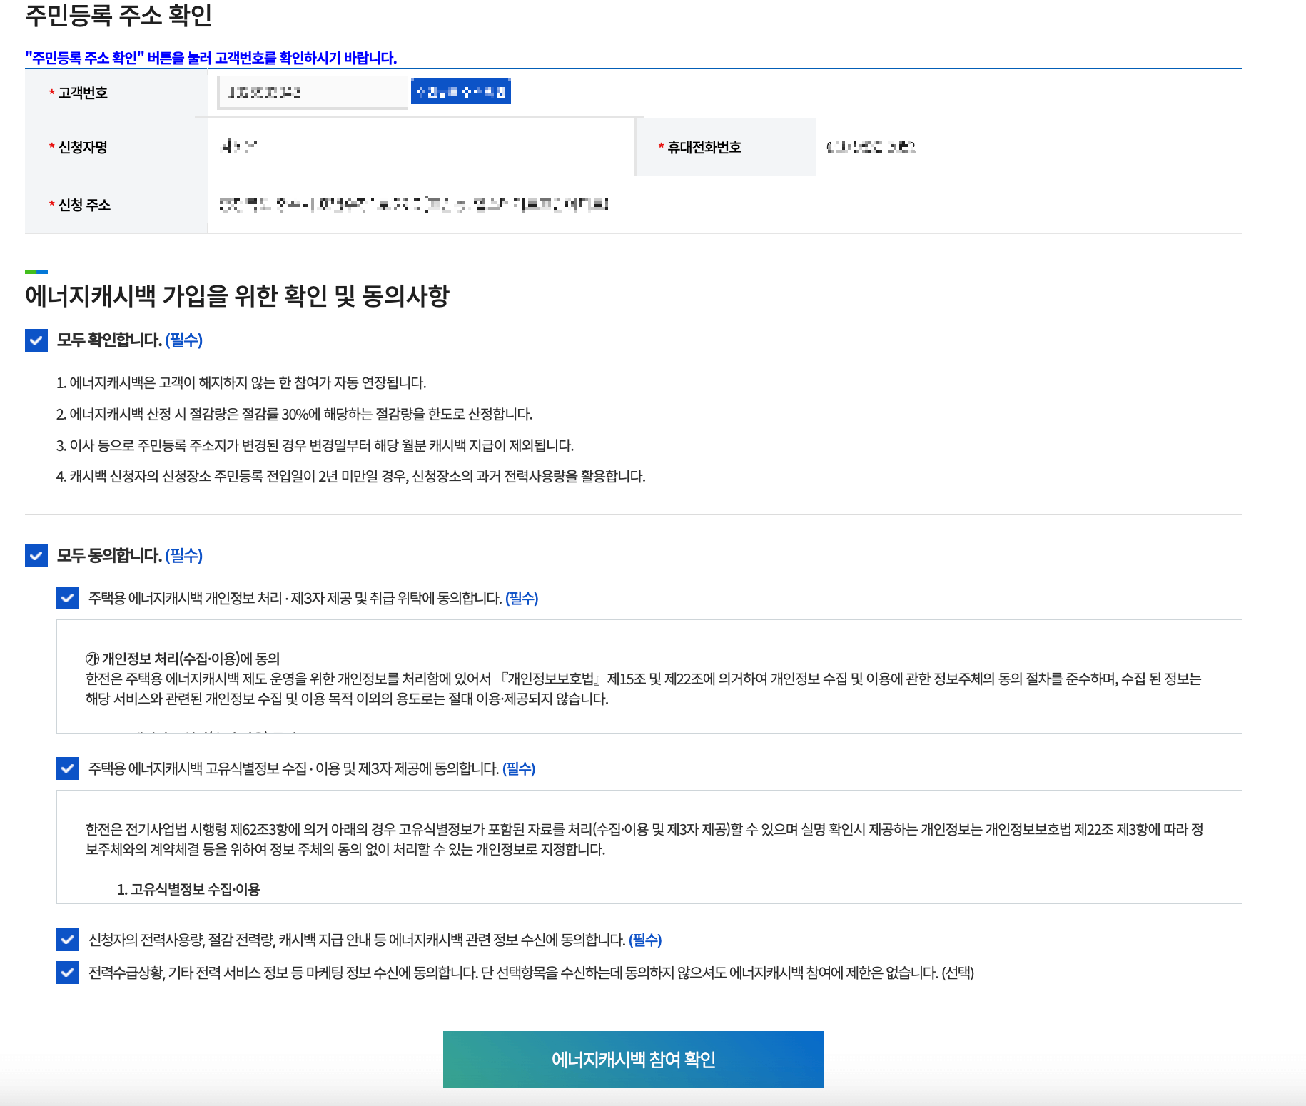Open the (필수) link on the 개인정보 consent row
This screenshot has width=1306, height=1106.
point(522,599)
